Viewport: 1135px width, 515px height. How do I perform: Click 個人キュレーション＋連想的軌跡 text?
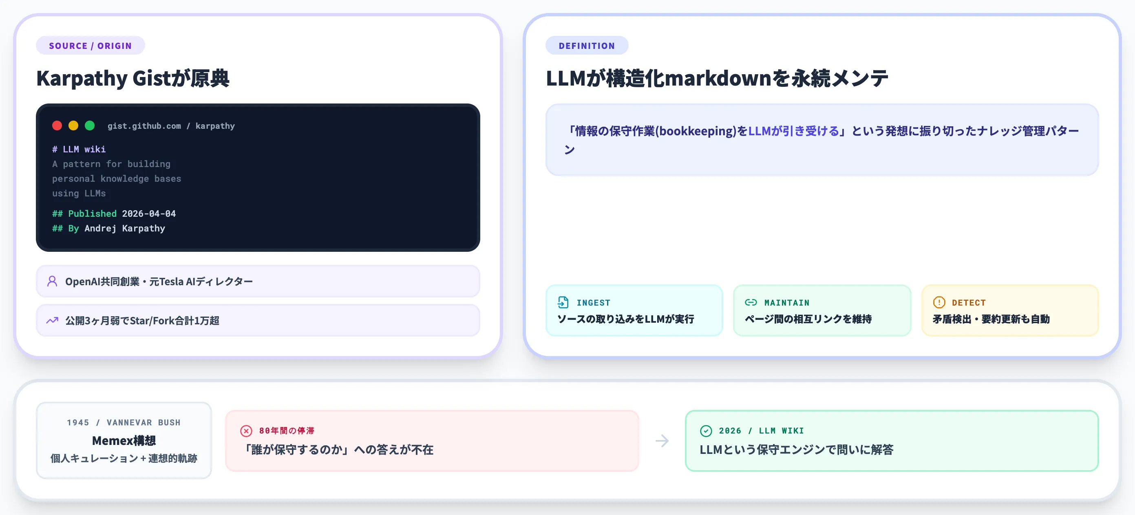click(124, 458)
